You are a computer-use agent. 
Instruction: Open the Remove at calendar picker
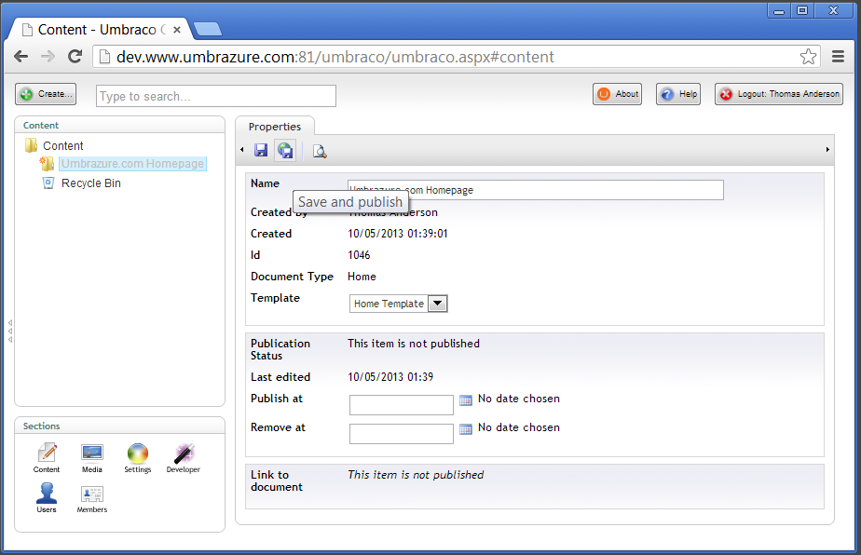click(x=466, y=429)
